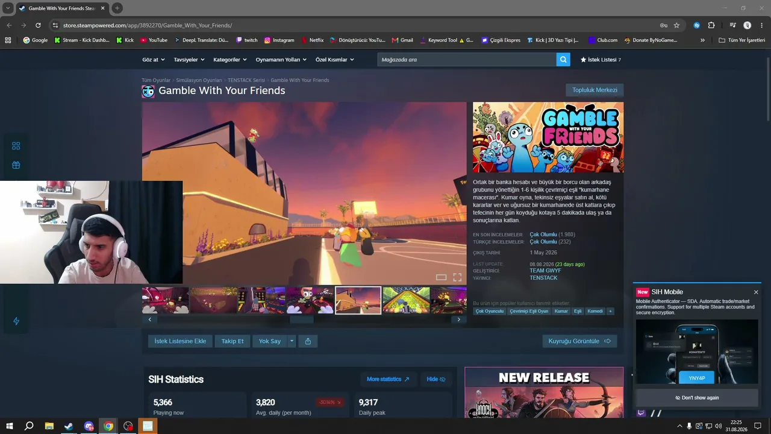Click İstek Listesine Ekle button
Viewport: 771px width, 434px height.
[180, 341]
